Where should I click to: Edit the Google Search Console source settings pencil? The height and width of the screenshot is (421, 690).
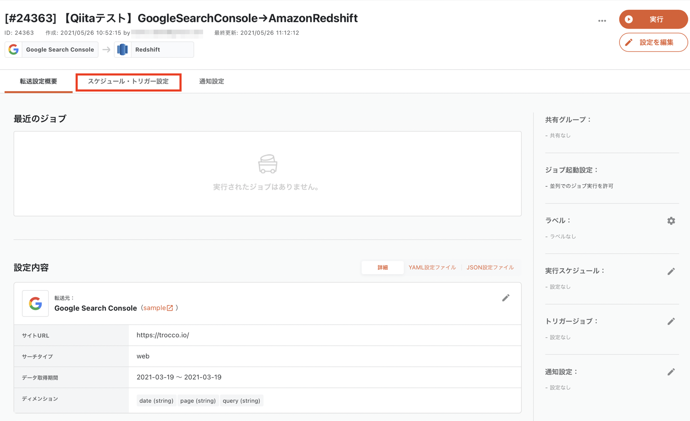pyautogui.click(x=505, y=298)
